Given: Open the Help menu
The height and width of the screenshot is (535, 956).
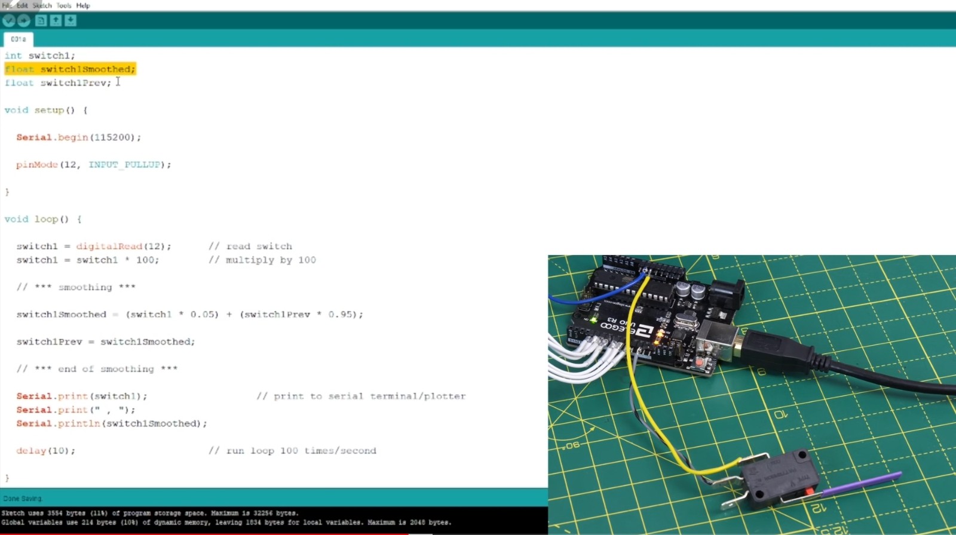Looking at the screenshot, I should point(83,5).
